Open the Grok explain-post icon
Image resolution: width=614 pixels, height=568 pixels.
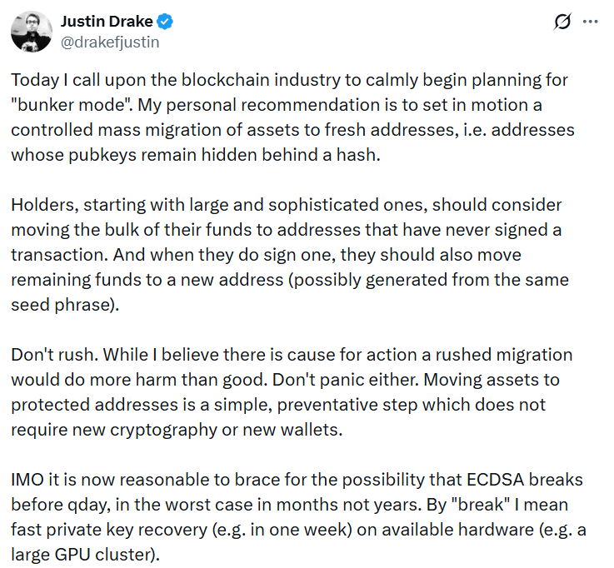pos(562,22)
